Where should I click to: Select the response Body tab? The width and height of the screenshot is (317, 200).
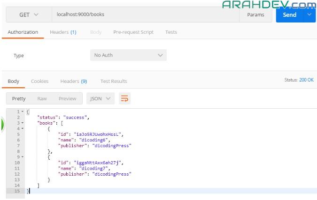point(14,81)
